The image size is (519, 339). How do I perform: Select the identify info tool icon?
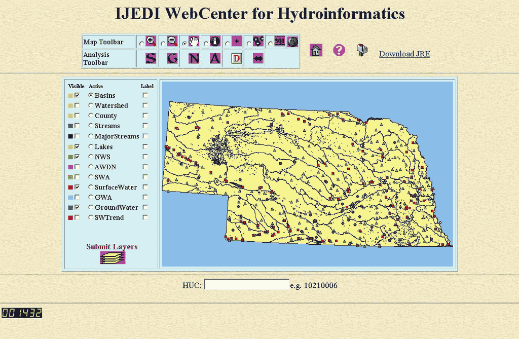(x=215, y=42)
